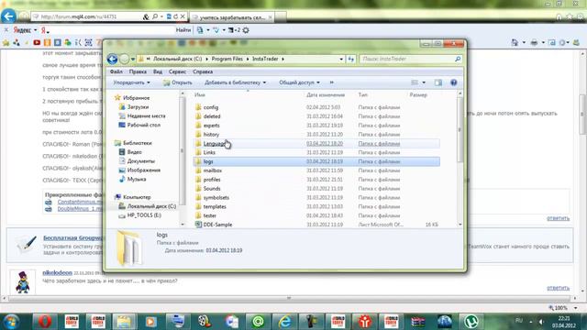Open the recent pages dropdown arrow
The image size is (587, 330).
pos(133,59)
